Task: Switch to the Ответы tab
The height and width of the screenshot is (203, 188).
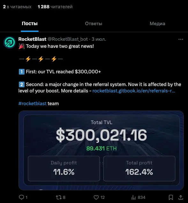Action: point(94,24)
